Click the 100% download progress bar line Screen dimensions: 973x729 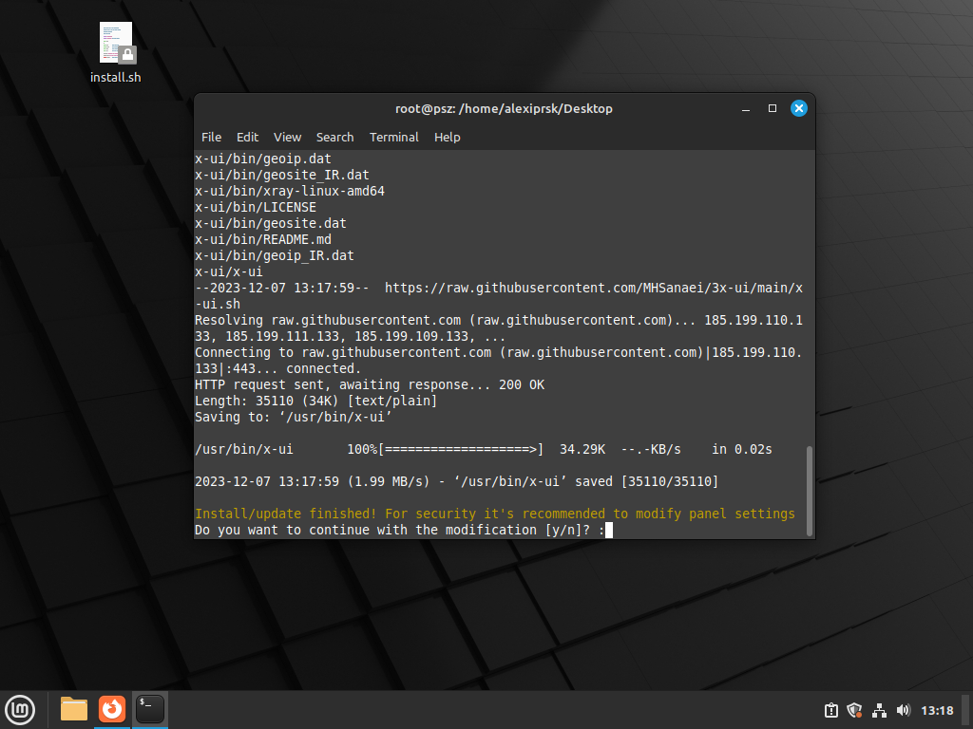[484, 449]
